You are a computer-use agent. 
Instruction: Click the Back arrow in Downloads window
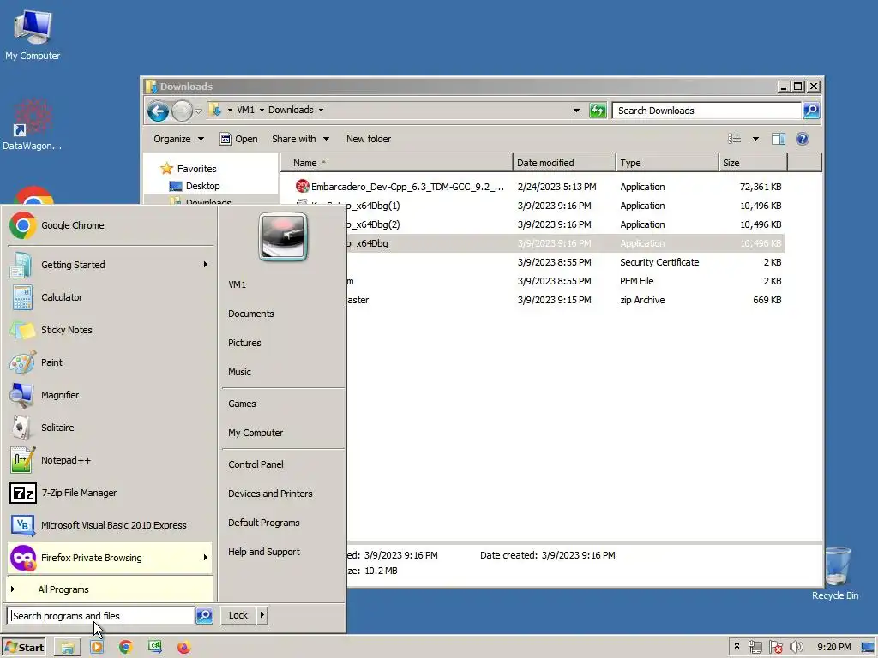coord(159,111)
